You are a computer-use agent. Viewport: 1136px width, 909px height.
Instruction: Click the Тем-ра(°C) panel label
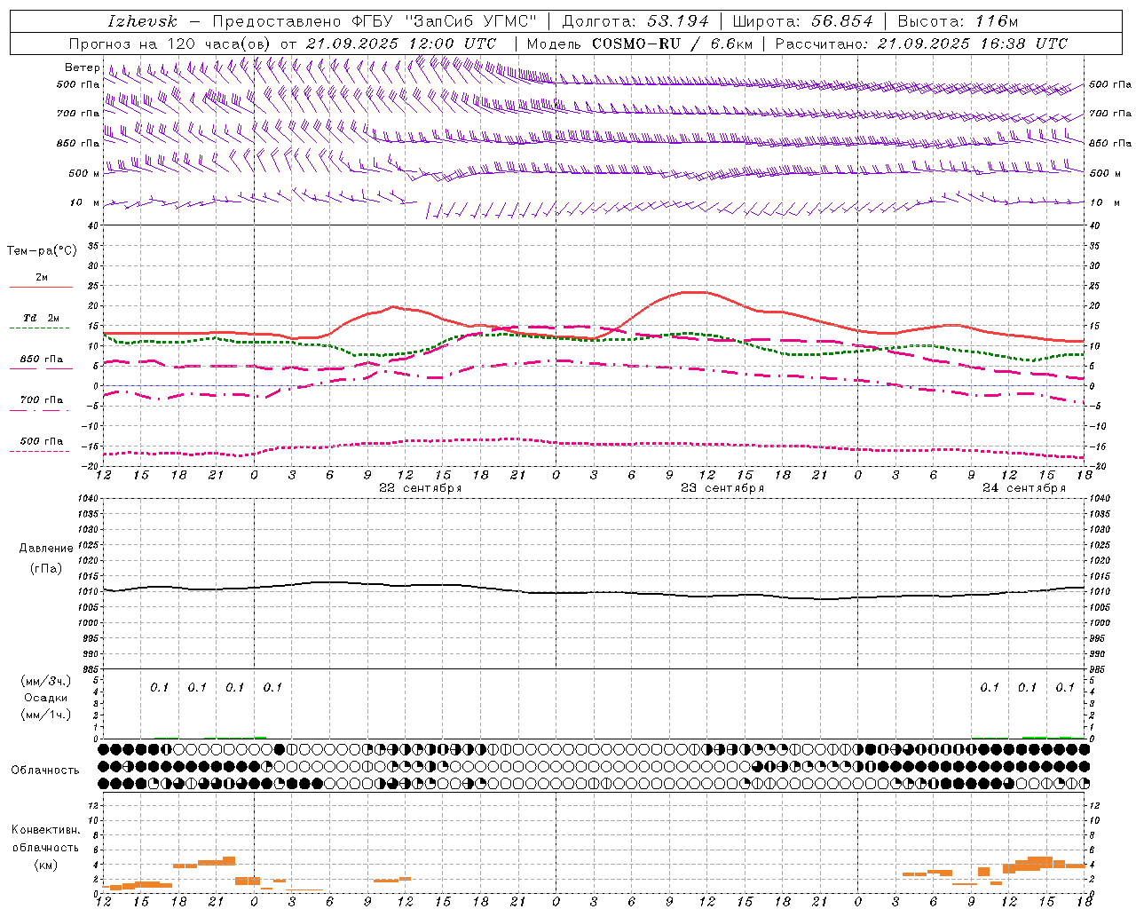[42, 251]
